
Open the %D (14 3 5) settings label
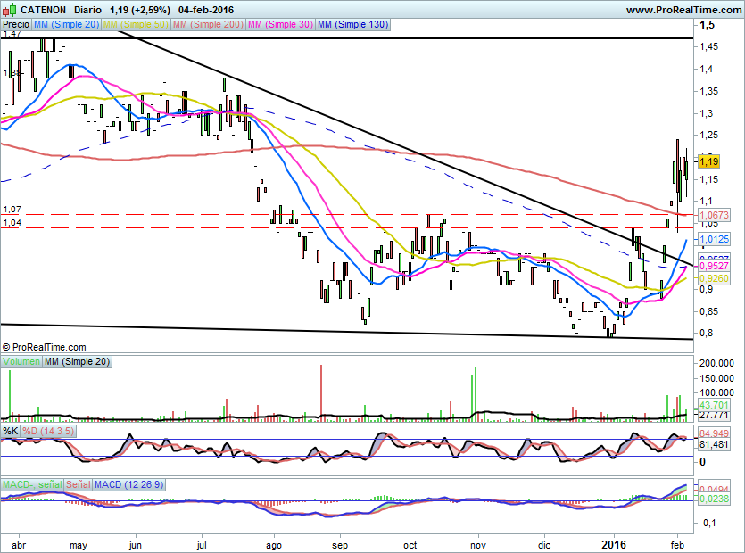48,432
